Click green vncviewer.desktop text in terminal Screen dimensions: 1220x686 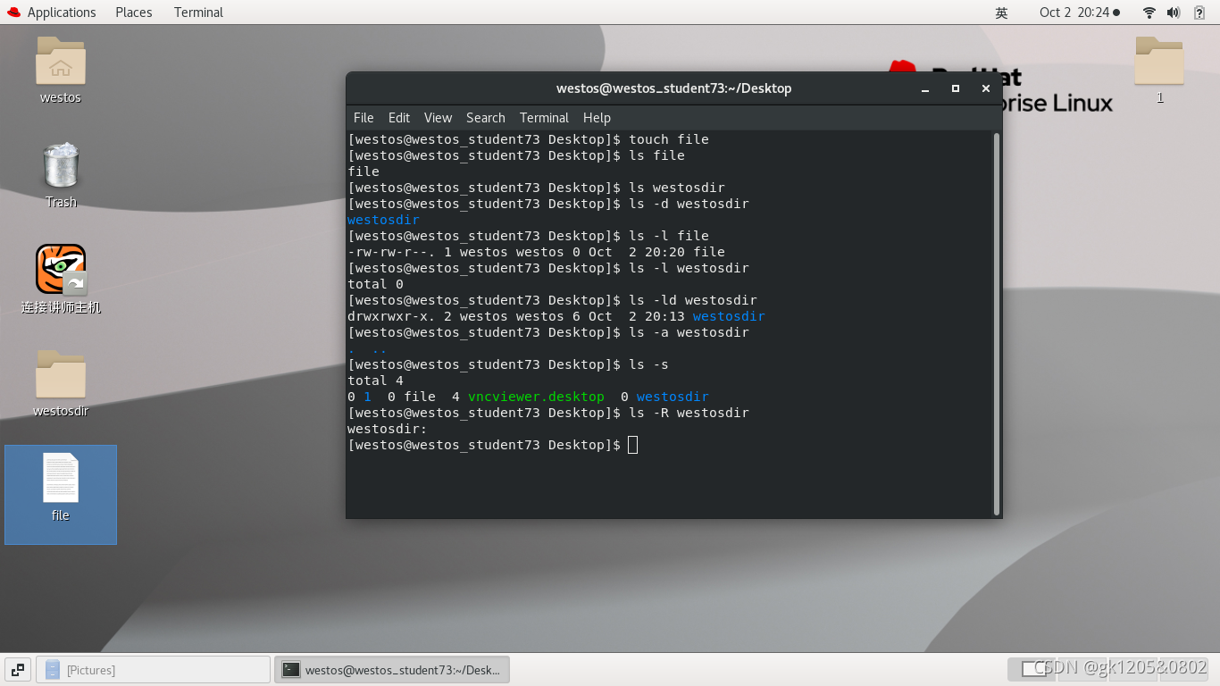coord(536,397)
